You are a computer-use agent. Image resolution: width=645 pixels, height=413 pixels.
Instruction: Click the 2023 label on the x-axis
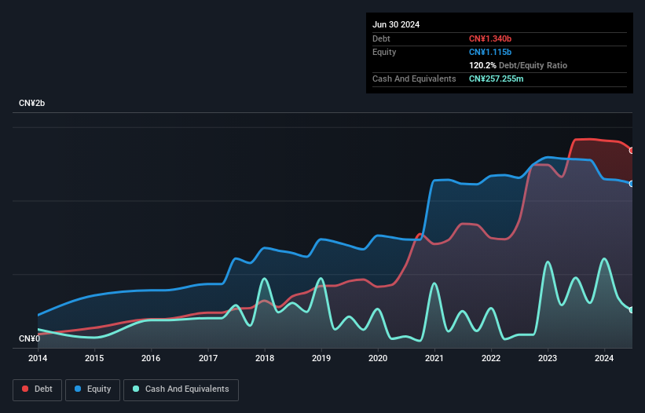pyautogui.click(x=548, y=359)
